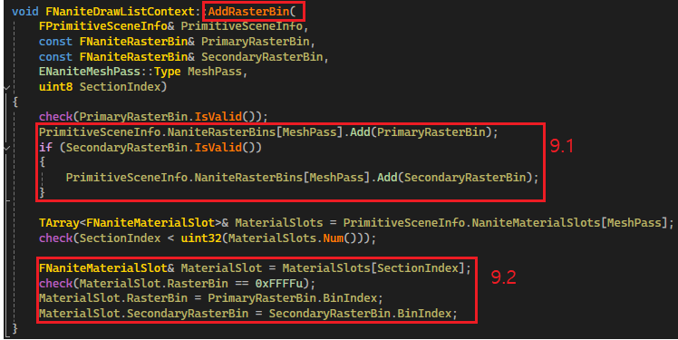Viewport: 678px width, 340px height.
Task: Click BinIndex of PrimaryRasterBin assignment
Action: pos(350,298)
